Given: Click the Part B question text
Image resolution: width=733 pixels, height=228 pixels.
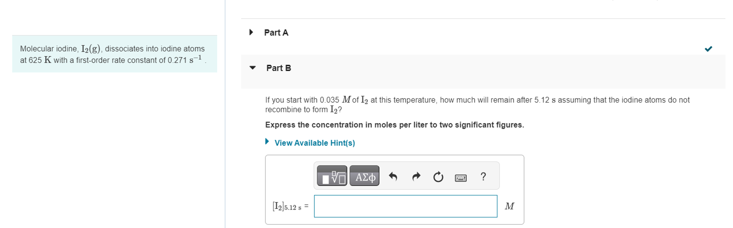Looking at the screenshot, I should tap(477, 104).
